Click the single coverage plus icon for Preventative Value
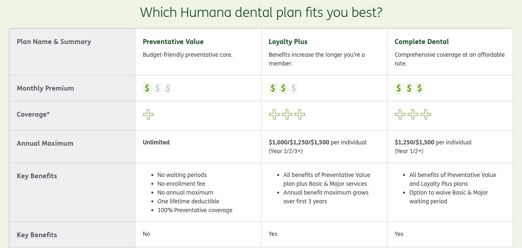This screenshot has width=522, height=248. (148, 114)
